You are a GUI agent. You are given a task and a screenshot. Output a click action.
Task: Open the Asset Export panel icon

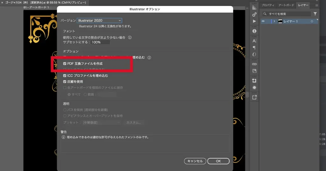pos(254,97)
